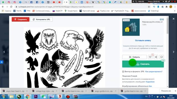Open Premiere Pro from the taskbar
The height and width of the screenshot is (99, 177).
[x=36, y=97]
